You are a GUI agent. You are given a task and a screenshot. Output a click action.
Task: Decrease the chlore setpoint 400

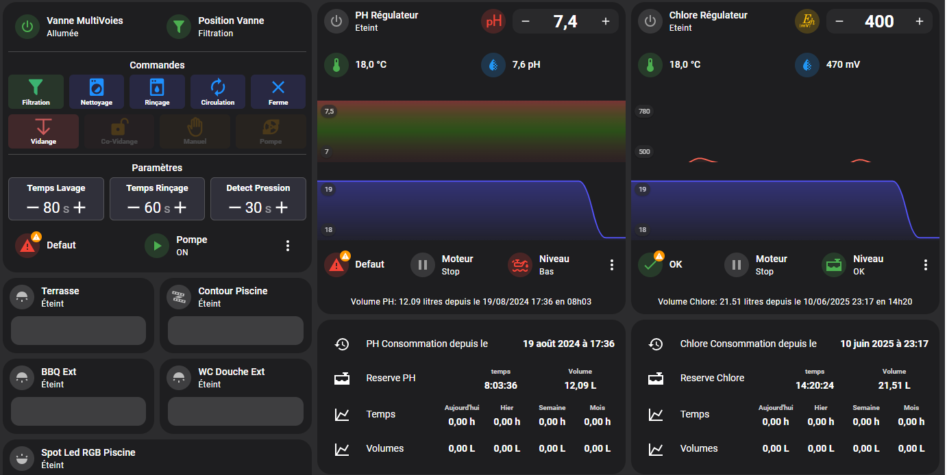point(839,21)
